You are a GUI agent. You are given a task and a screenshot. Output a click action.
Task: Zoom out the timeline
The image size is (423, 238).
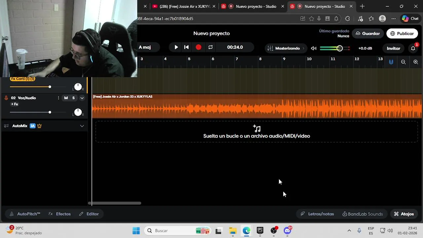tap(403, 62)
